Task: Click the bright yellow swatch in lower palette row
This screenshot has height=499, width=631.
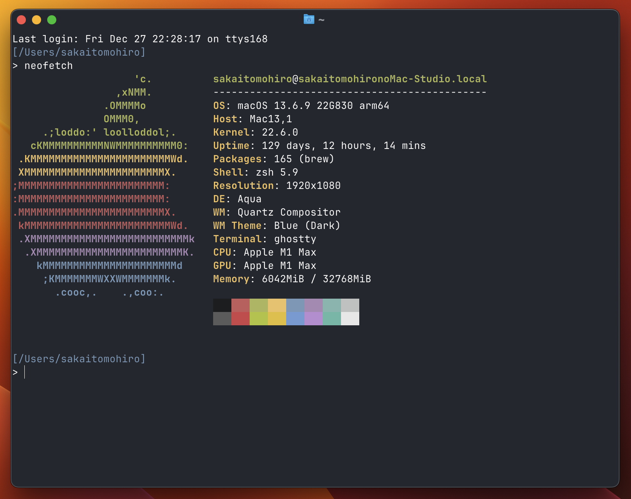Action: pos(277,319)
